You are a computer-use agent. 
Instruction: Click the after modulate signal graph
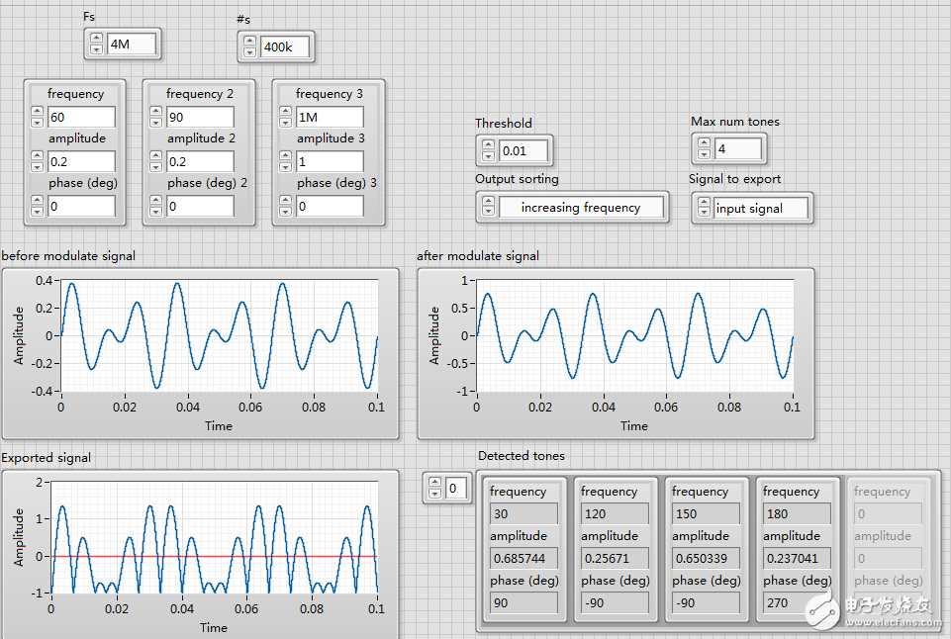634,336
